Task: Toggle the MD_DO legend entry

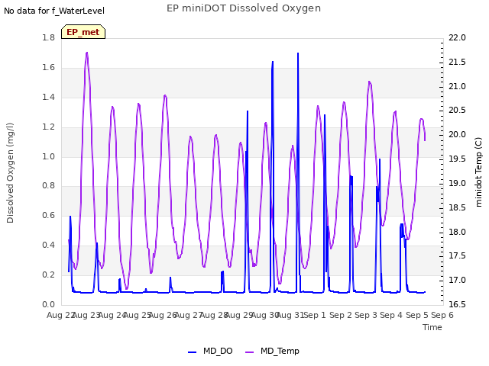Action: (x=210, y=352)
